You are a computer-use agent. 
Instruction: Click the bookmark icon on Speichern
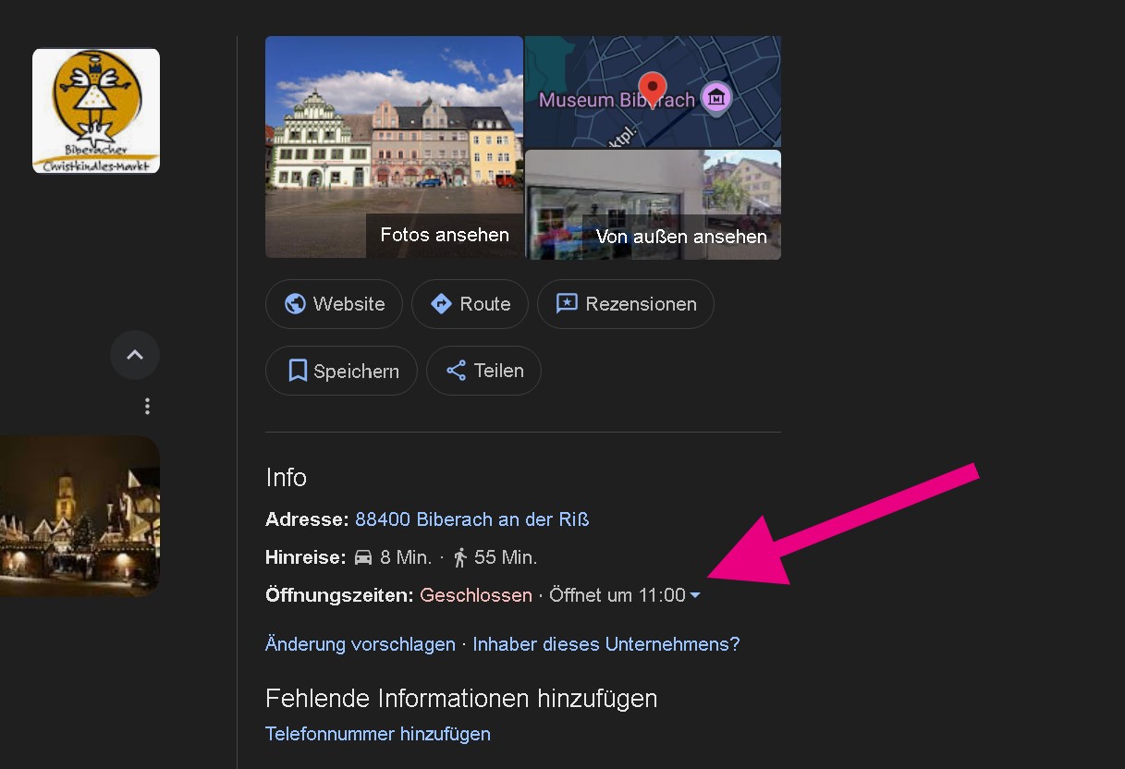point(297,371)
